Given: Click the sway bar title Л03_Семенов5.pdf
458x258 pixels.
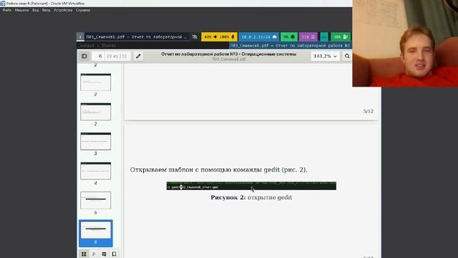Looking at the screenshot, I should coord(136,37).
